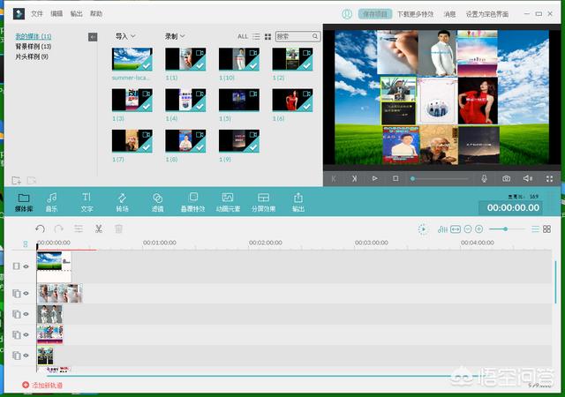Zoom out the timeline

pos(468,229)
